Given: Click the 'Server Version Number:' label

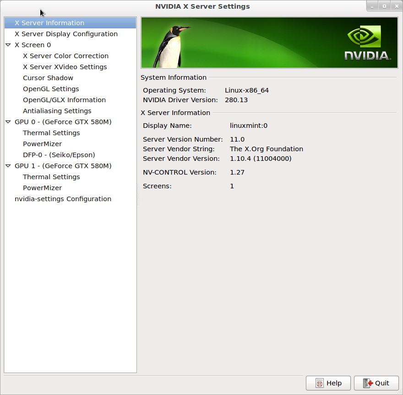Looking at the screenshot, I should point(183,139).
